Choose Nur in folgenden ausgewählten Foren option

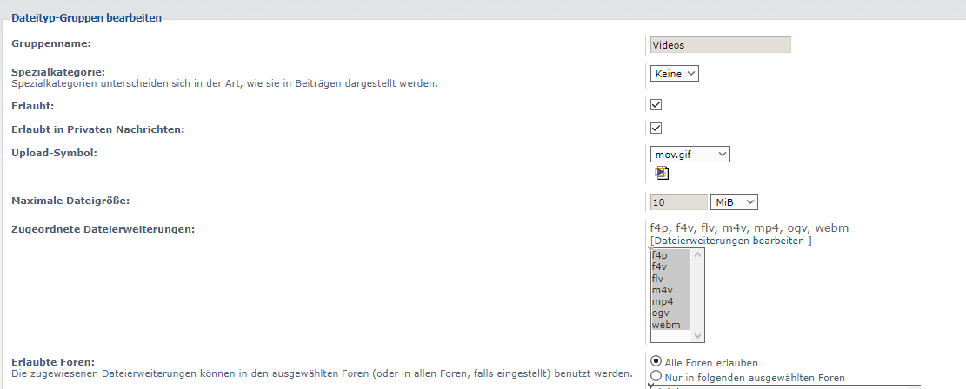(x=656, y=377)
